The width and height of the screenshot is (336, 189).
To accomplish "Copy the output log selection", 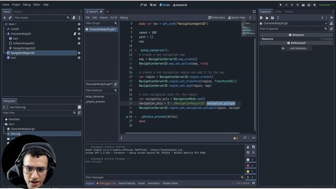I will point(254,147).
